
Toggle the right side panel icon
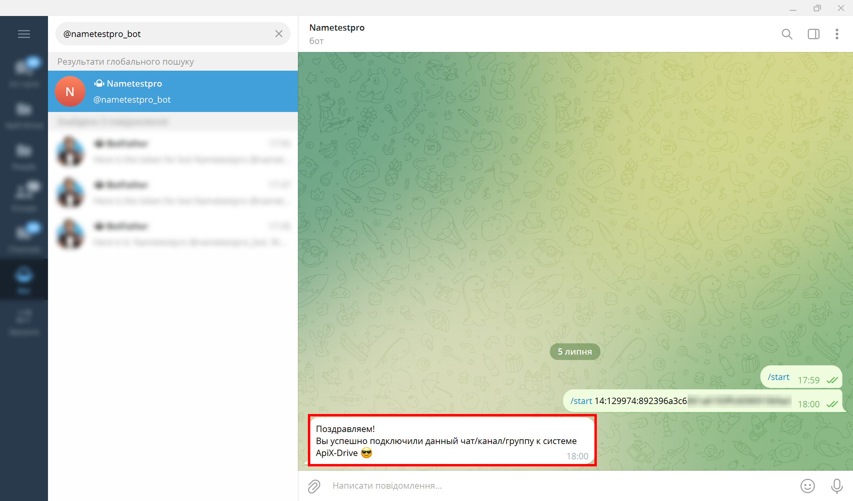point(813,34)
